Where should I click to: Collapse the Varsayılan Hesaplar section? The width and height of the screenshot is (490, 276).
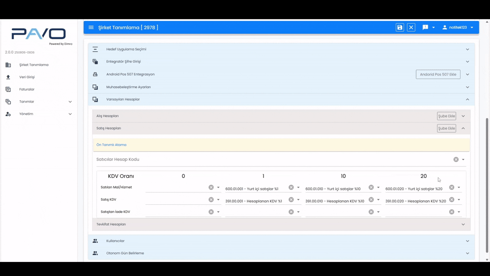click(467, 99)
